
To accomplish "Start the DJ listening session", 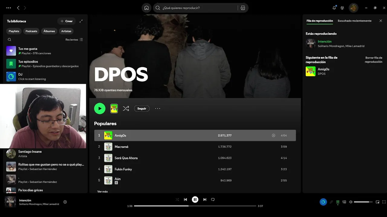I will tap(45, 77).
